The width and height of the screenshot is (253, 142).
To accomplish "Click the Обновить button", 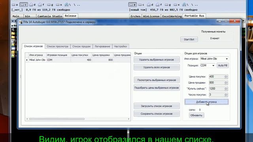I will click(x=196, y=115).
